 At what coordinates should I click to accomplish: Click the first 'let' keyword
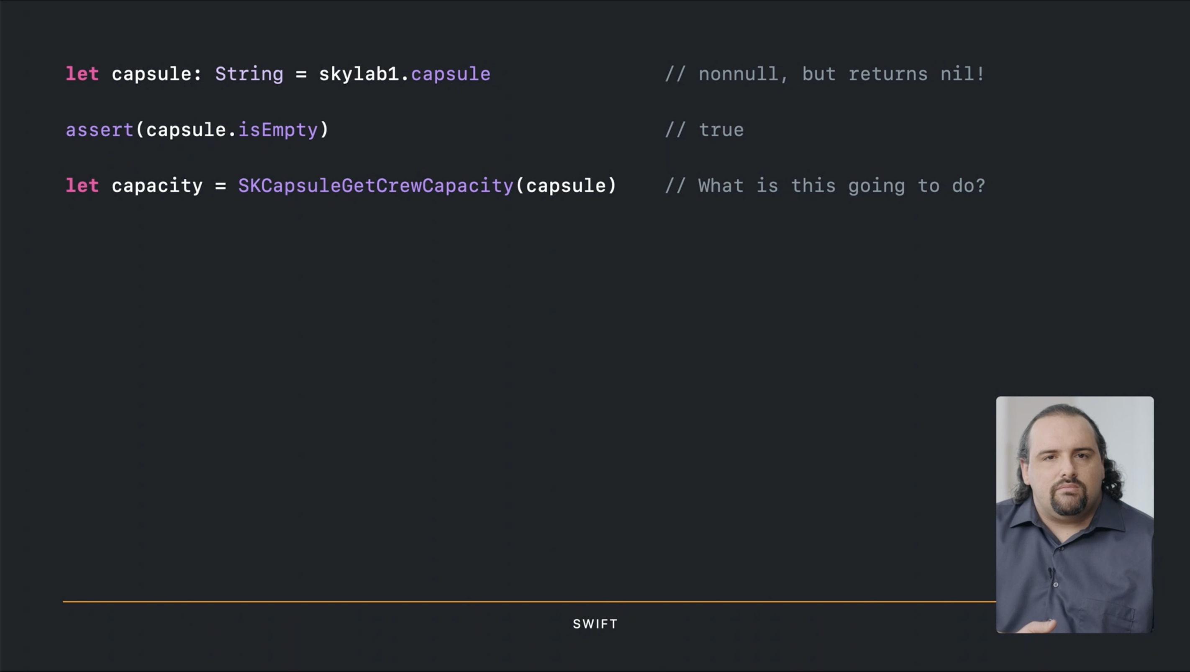coord(82,74)
